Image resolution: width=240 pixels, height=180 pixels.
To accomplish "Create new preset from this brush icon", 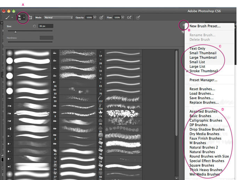I will (x=183, y=32).
